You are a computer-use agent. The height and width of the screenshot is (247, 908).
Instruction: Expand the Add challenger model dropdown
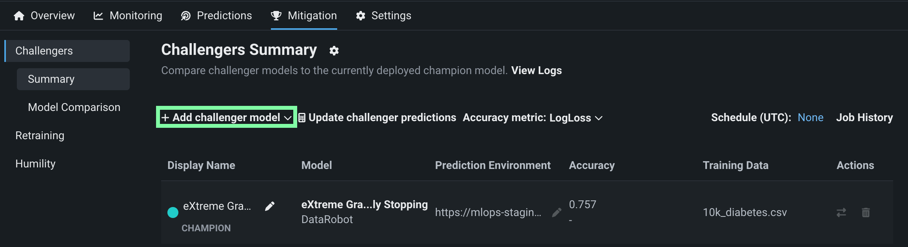(226, 117)
